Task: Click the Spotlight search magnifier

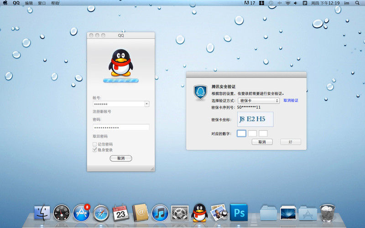Action: [x=357, y=3]
